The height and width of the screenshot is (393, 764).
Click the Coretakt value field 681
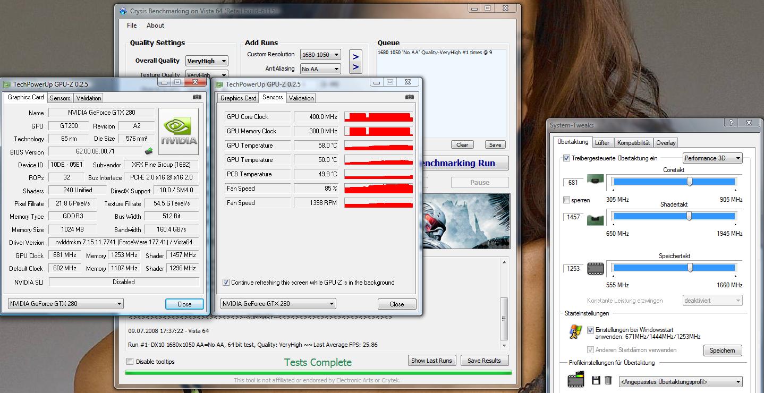point(573,183)
